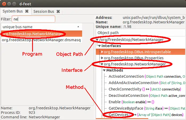Select the System Bus tab
This screenshot has height=120, width=186.
(x=13, y=11)
